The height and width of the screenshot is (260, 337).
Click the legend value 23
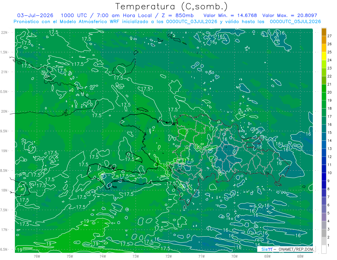(x=330, y=68)
